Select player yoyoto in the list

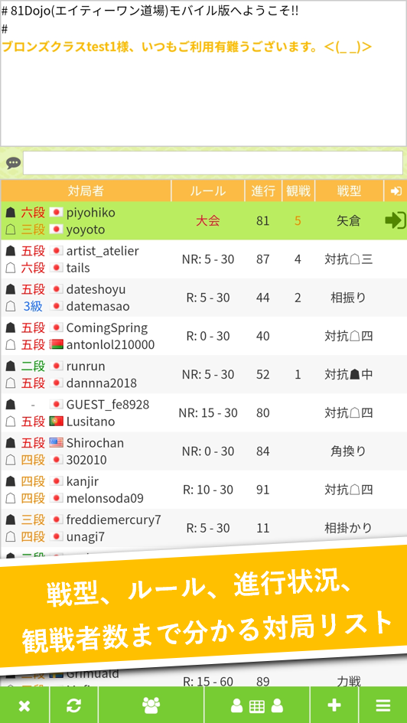pyautogui.click(x=86, y=230)
